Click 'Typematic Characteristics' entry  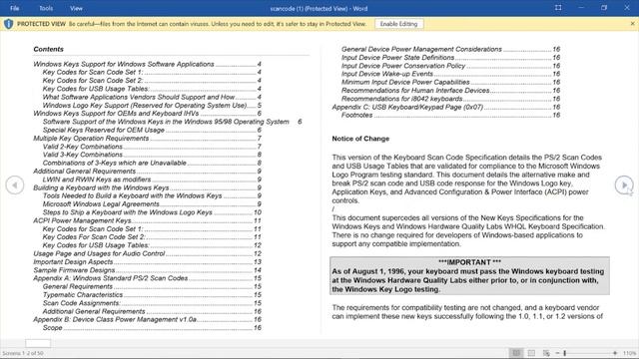(152, 295)
